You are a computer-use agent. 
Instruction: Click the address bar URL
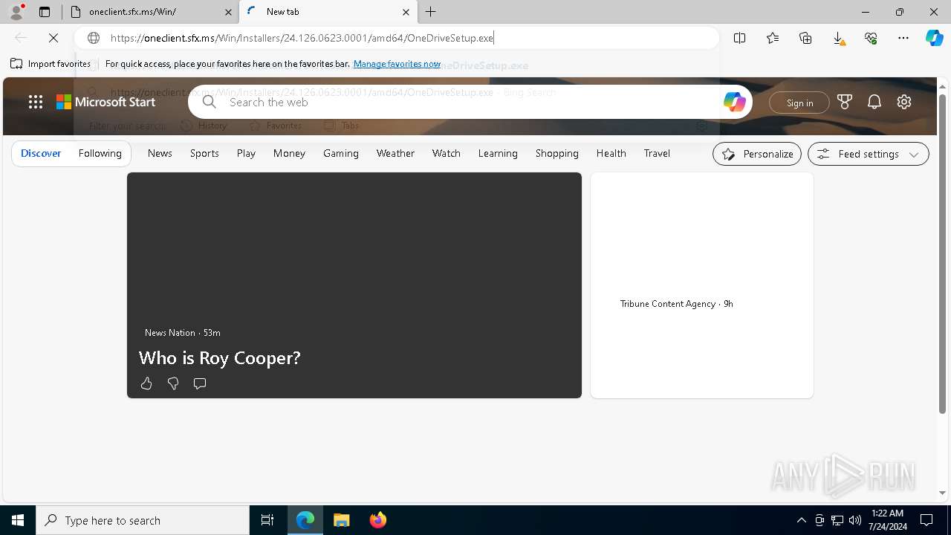click(x=302, y=38)
